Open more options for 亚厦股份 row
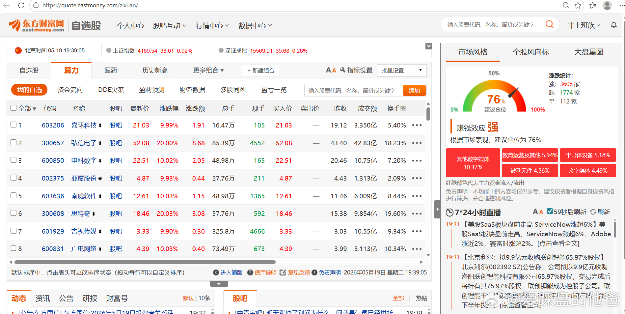Viewport: 625px width, 314px height. coord(417,178)
